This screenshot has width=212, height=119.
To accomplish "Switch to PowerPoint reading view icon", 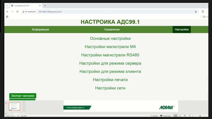I will (x=185, y=116).
